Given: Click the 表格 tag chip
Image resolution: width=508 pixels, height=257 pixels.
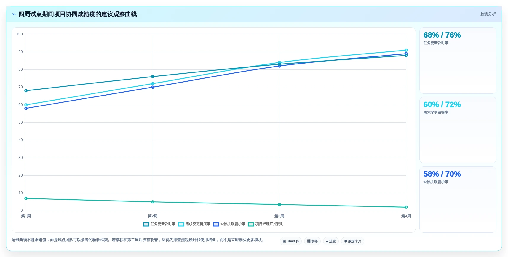Looking at the screenshot, I should [312, 241].
